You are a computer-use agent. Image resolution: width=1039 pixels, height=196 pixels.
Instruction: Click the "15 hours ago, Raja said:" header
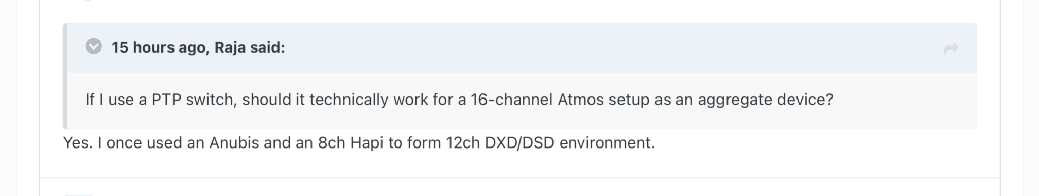tap(198, 47)
